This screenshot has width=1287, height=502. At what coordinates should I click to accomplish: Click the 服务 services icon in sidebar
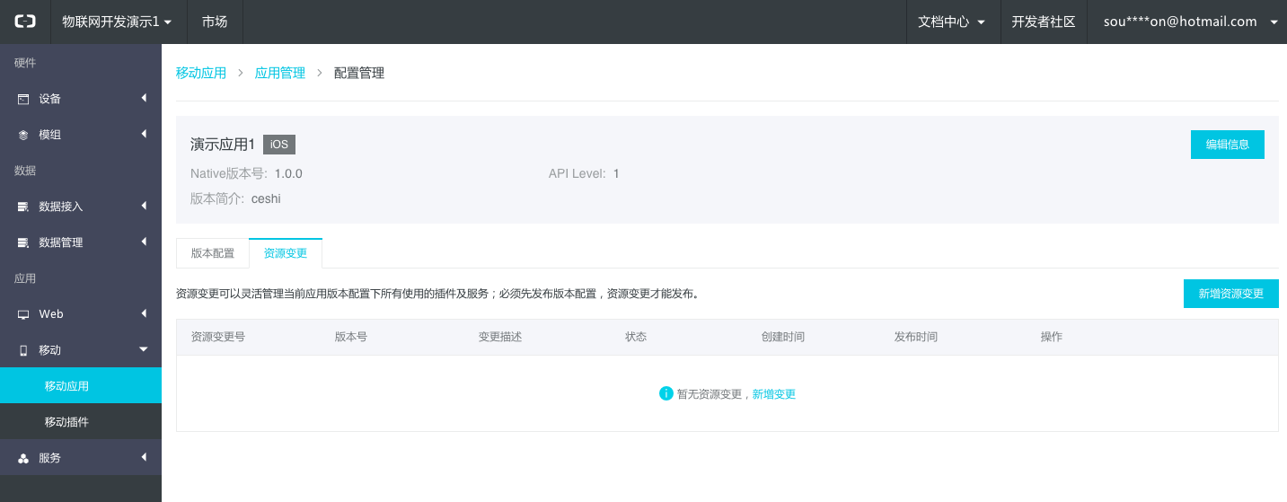tap(23, 458)
